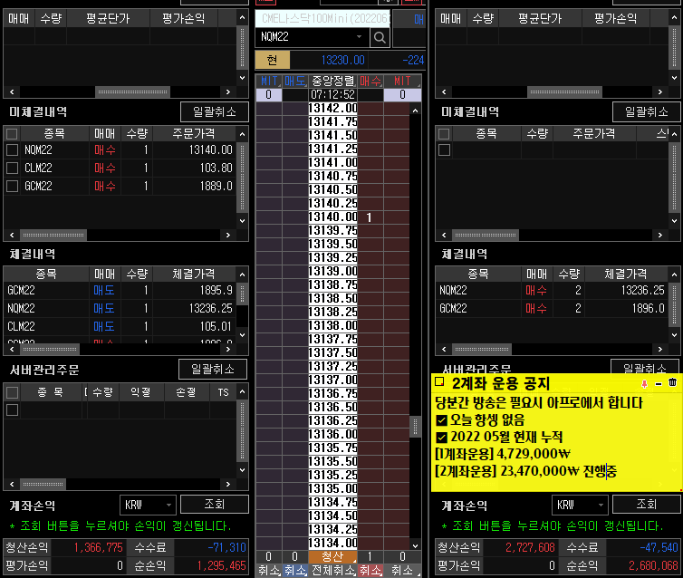Refresh right account P&L with 조회

pos(647,504)
